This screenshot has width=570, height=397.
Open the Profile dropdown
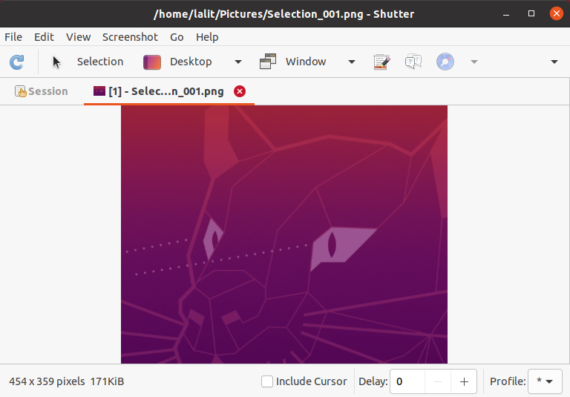tap(545, 381)
